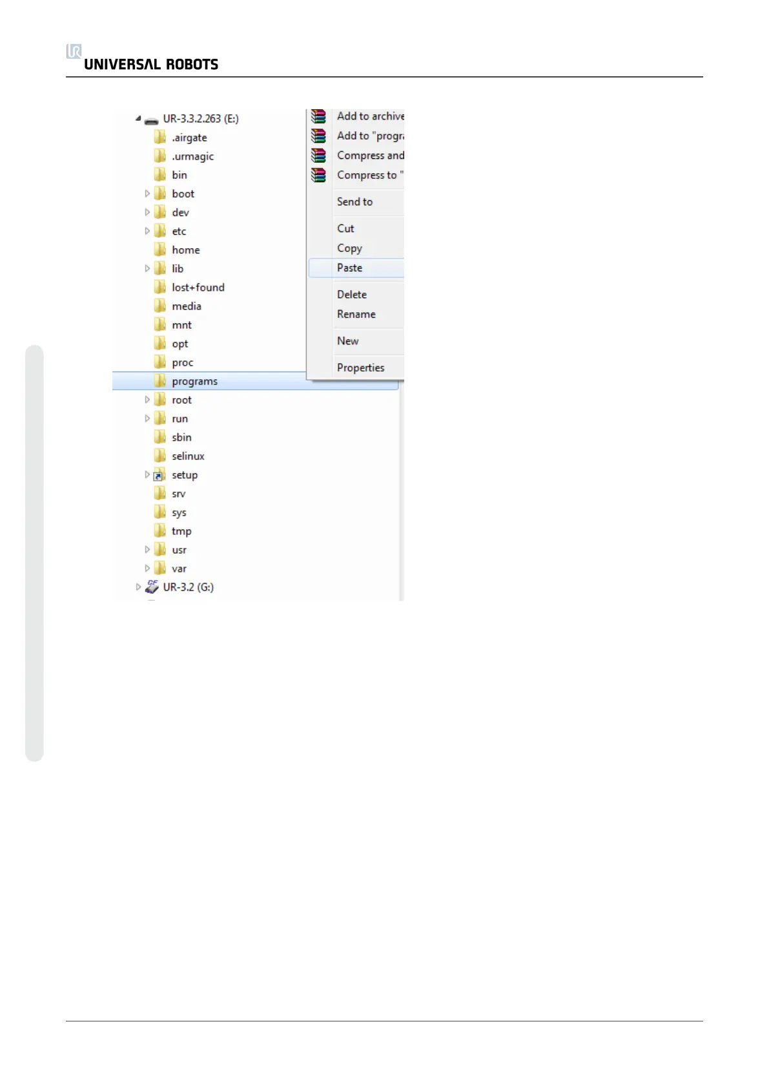Click the srv folder icon

[160, 493]
